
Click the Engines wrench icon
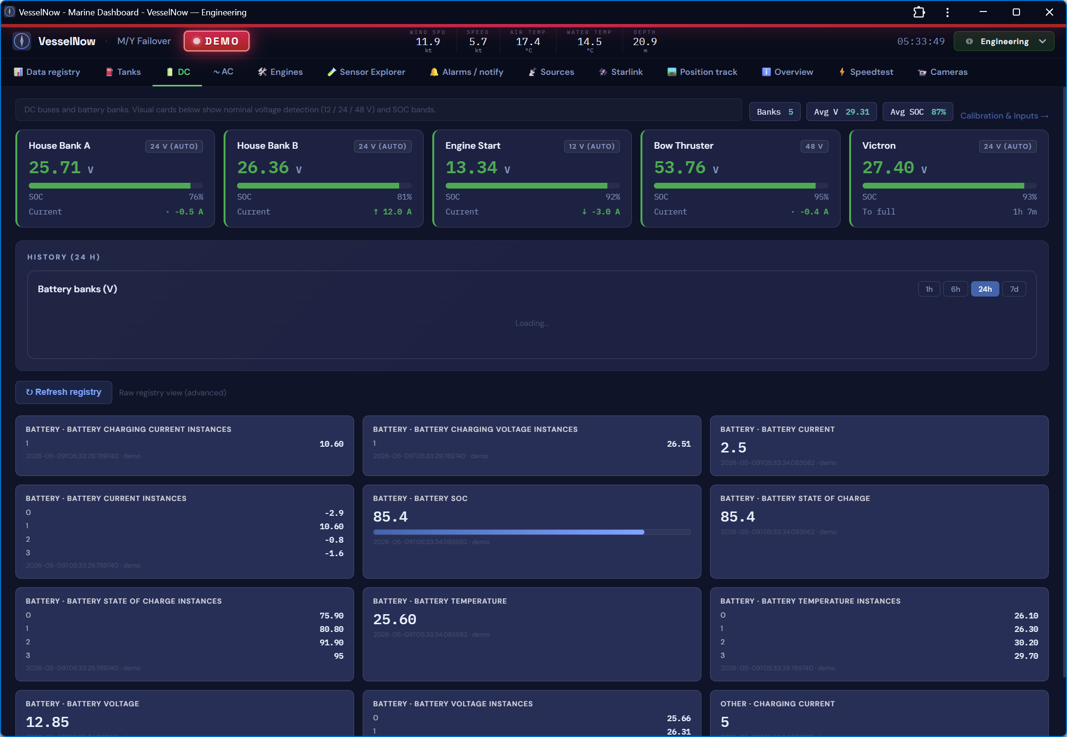[262, 72]
